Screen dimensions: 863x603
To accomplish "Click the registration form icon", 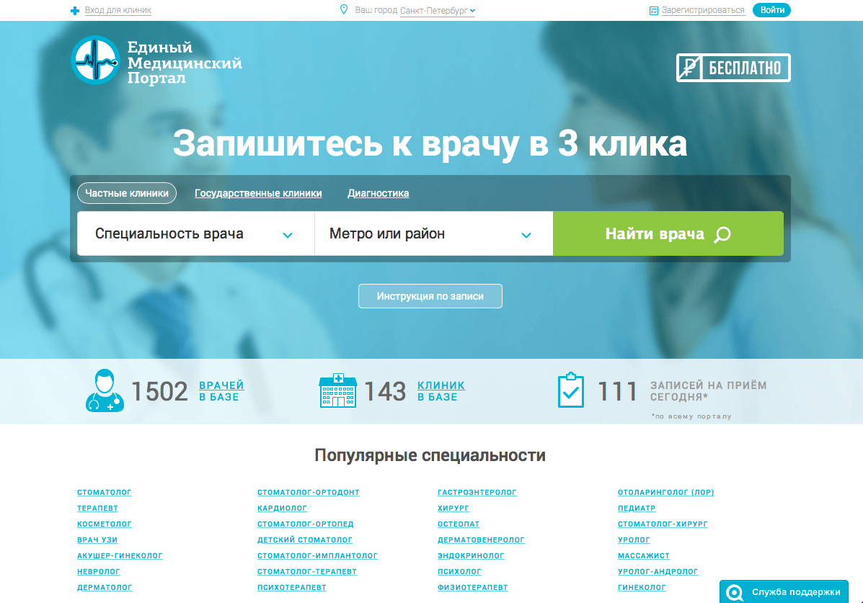I will point(654,11).
